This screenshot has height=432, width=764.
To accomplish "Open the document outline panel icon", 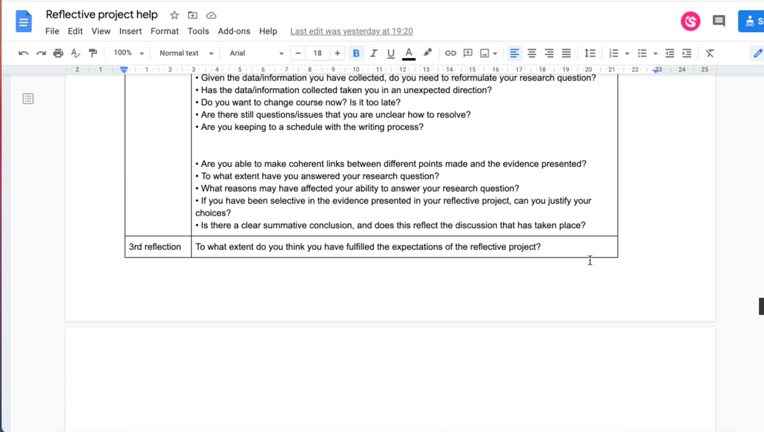I will (28, 99).
